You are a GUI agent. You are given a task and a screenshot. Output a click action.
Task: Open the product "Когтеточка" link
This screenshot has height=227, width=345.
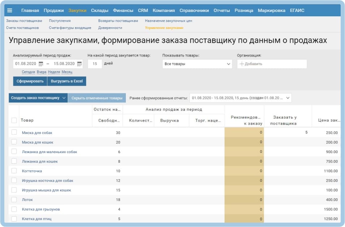[x=32, y=170]
